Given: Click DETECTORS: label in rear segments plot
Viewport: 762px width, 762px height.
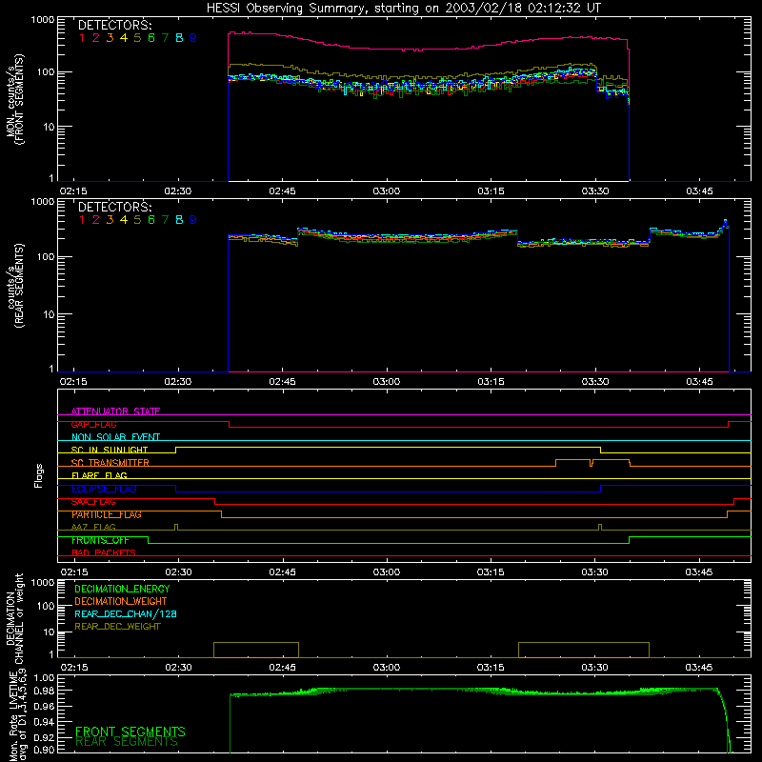Looking at the screenshot, I should pyautogui.click(x=114, y=207).
